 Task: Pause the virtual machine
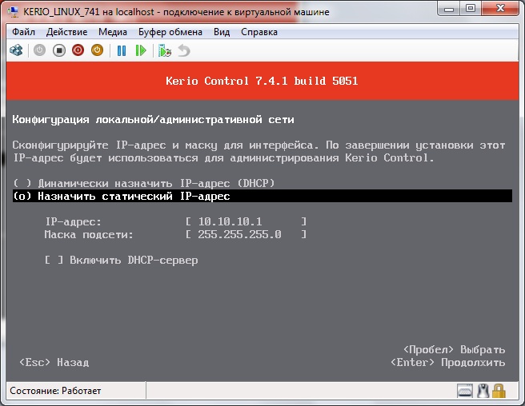pos(122,50)
